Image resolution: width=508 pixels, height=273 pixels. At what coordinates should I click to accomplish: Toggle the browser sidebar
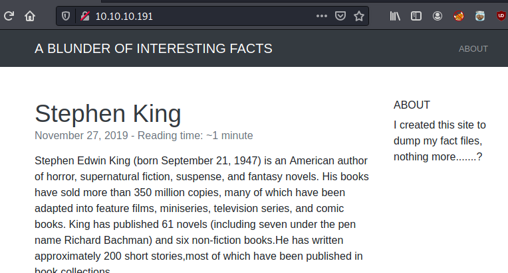[416, 16]
